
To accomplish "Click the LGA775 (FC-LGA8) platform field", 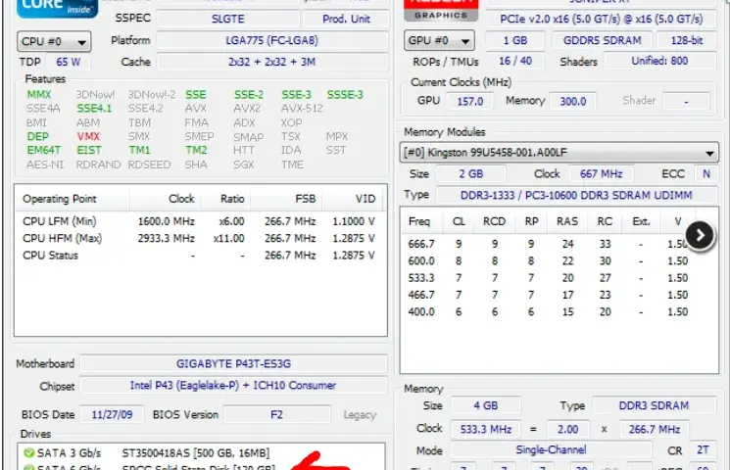I will [272, 40].
